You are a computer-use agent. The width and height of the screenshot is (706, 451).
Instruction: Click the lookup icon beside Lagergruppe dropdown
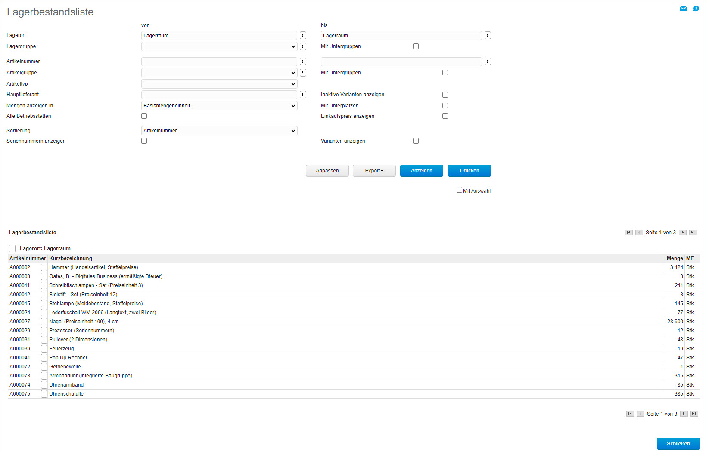[x=303, y=46]
